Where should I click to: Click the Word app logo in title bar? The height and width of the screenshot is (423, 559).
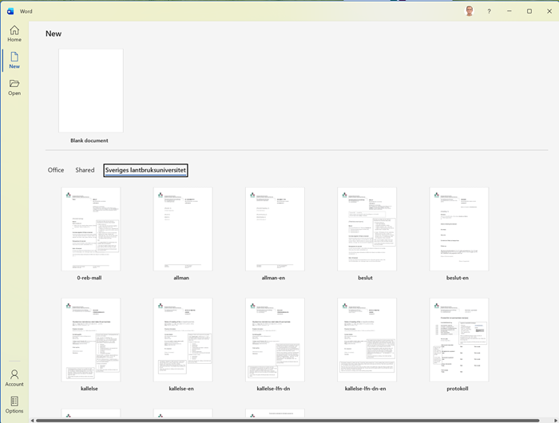click(x=10, y=11)
